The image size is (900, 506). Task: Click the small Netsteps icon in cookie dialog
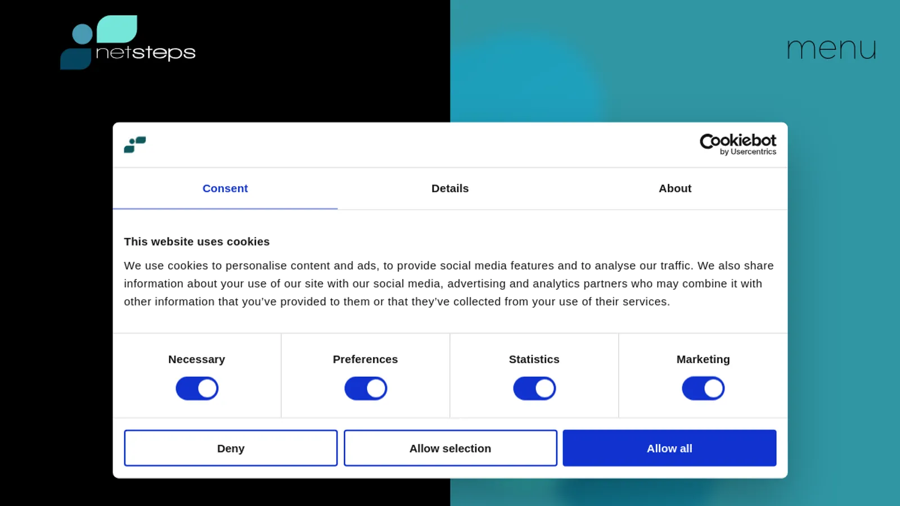135,144
